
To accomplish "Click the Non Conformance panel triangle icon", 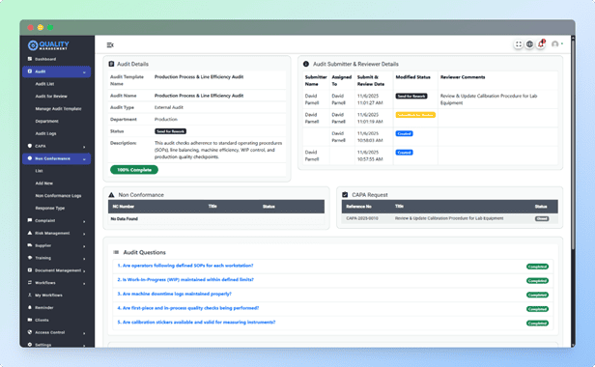I will point(112,195).
